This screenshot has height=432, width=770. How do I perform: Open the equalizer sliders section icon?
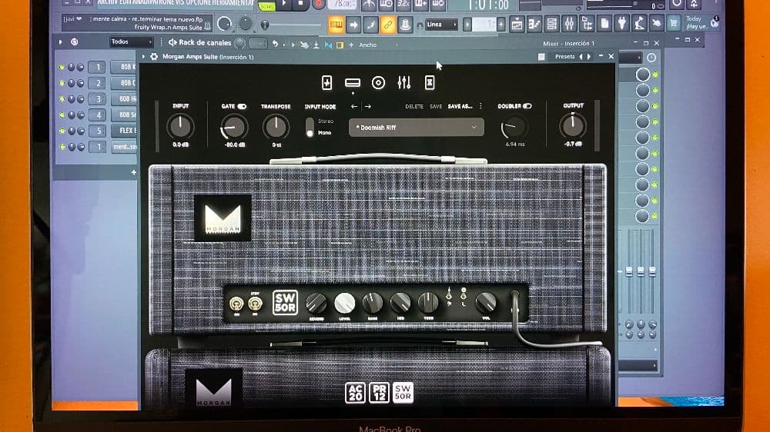[404, 82]
